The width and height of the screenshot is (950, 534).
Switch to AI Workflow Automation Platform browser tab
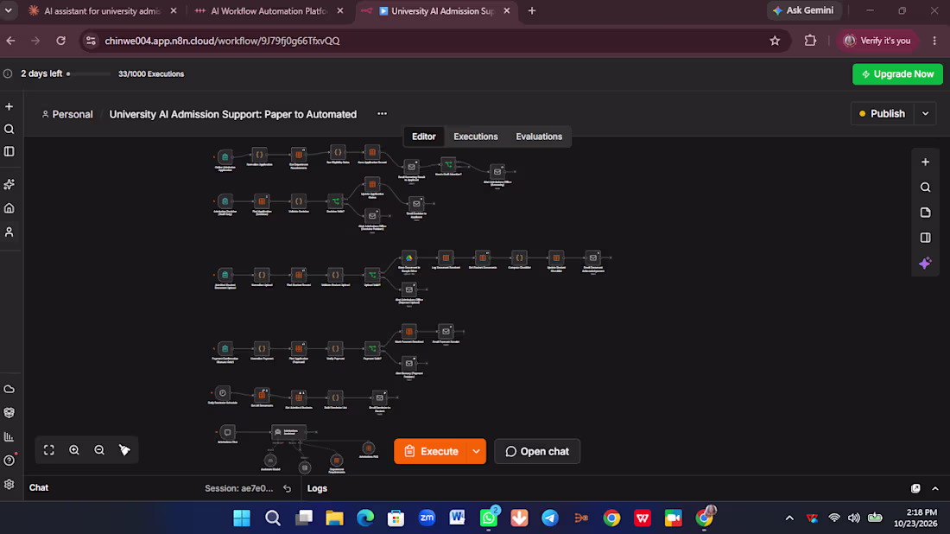tap(269, 11)
